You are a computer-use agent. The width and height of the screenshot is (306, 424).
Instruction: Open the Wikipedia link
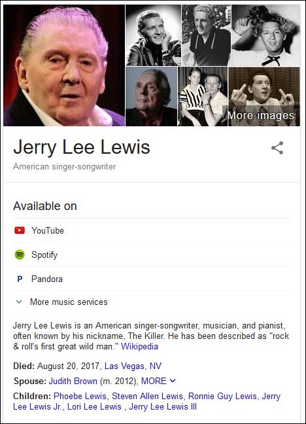pos(139,346)
